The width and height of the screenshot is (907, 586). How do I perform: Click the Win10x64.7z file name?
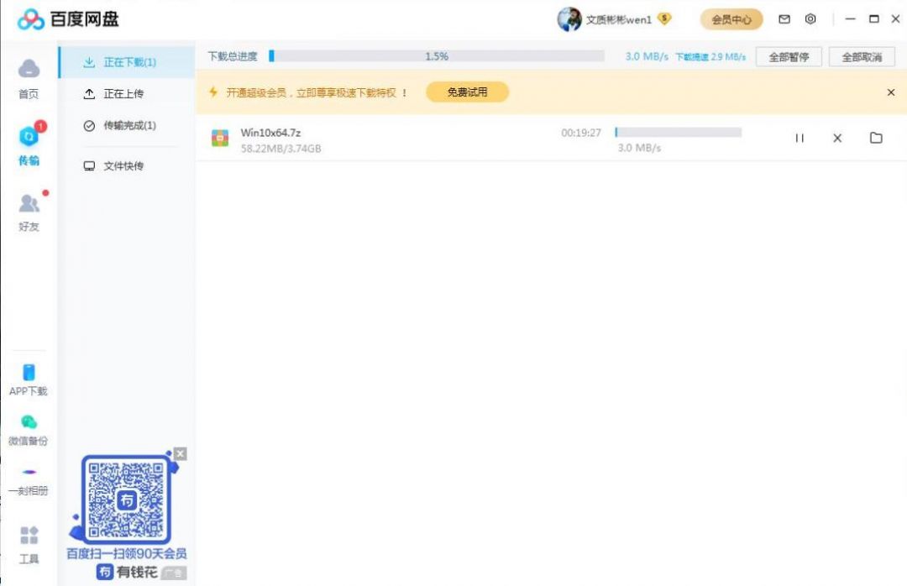[270, 133]
